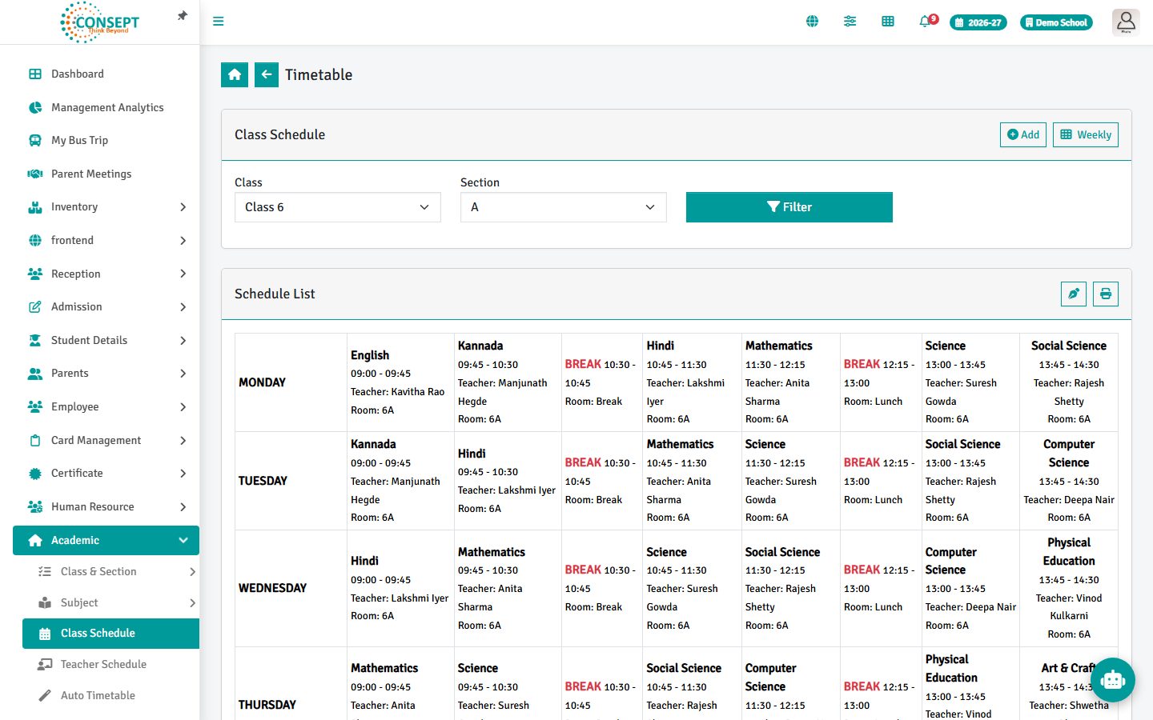Image resolution: width=1153 pixels, height=720 pixels.
Task: Open the Card Management sidebar item
Action: (x=106, y=440)
